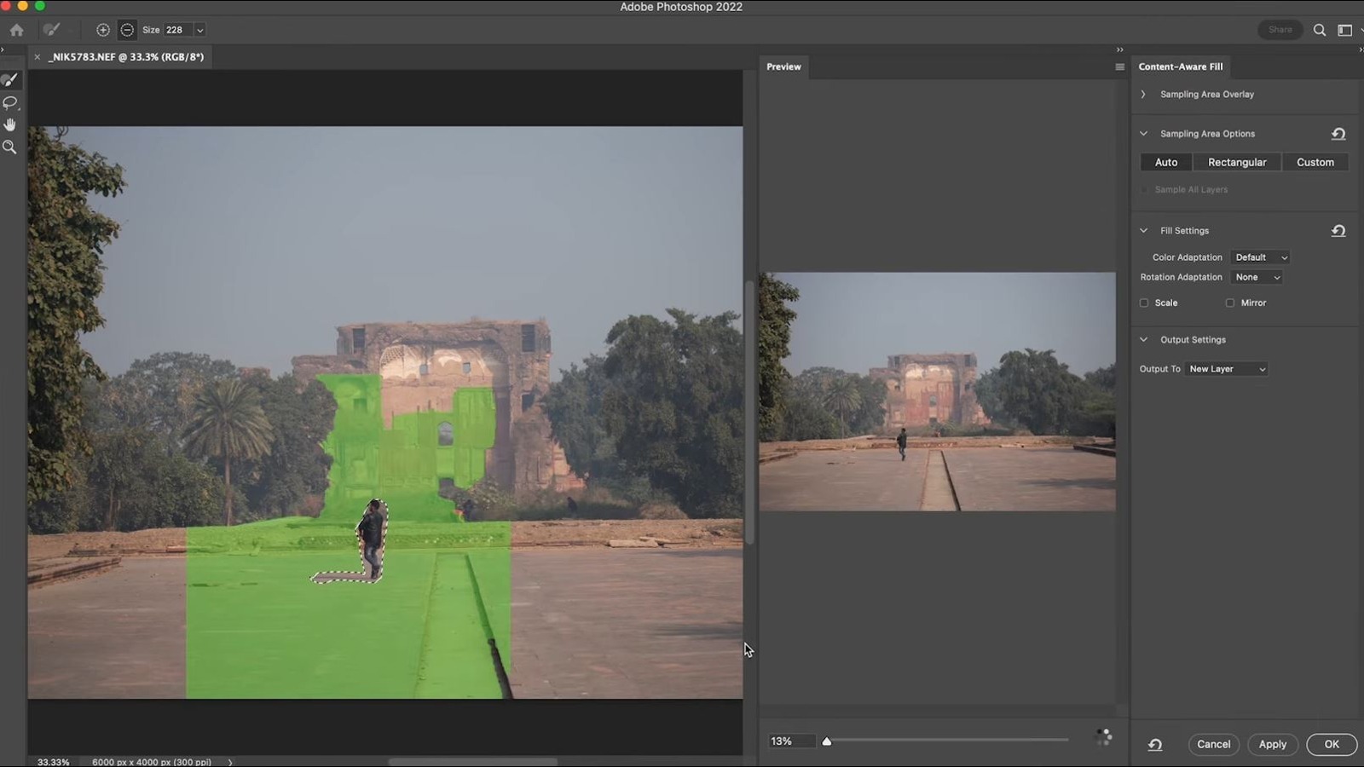Click the brush Size dropdown arrow
This screenshot has height=767, width=1364.
coord(199,29)
